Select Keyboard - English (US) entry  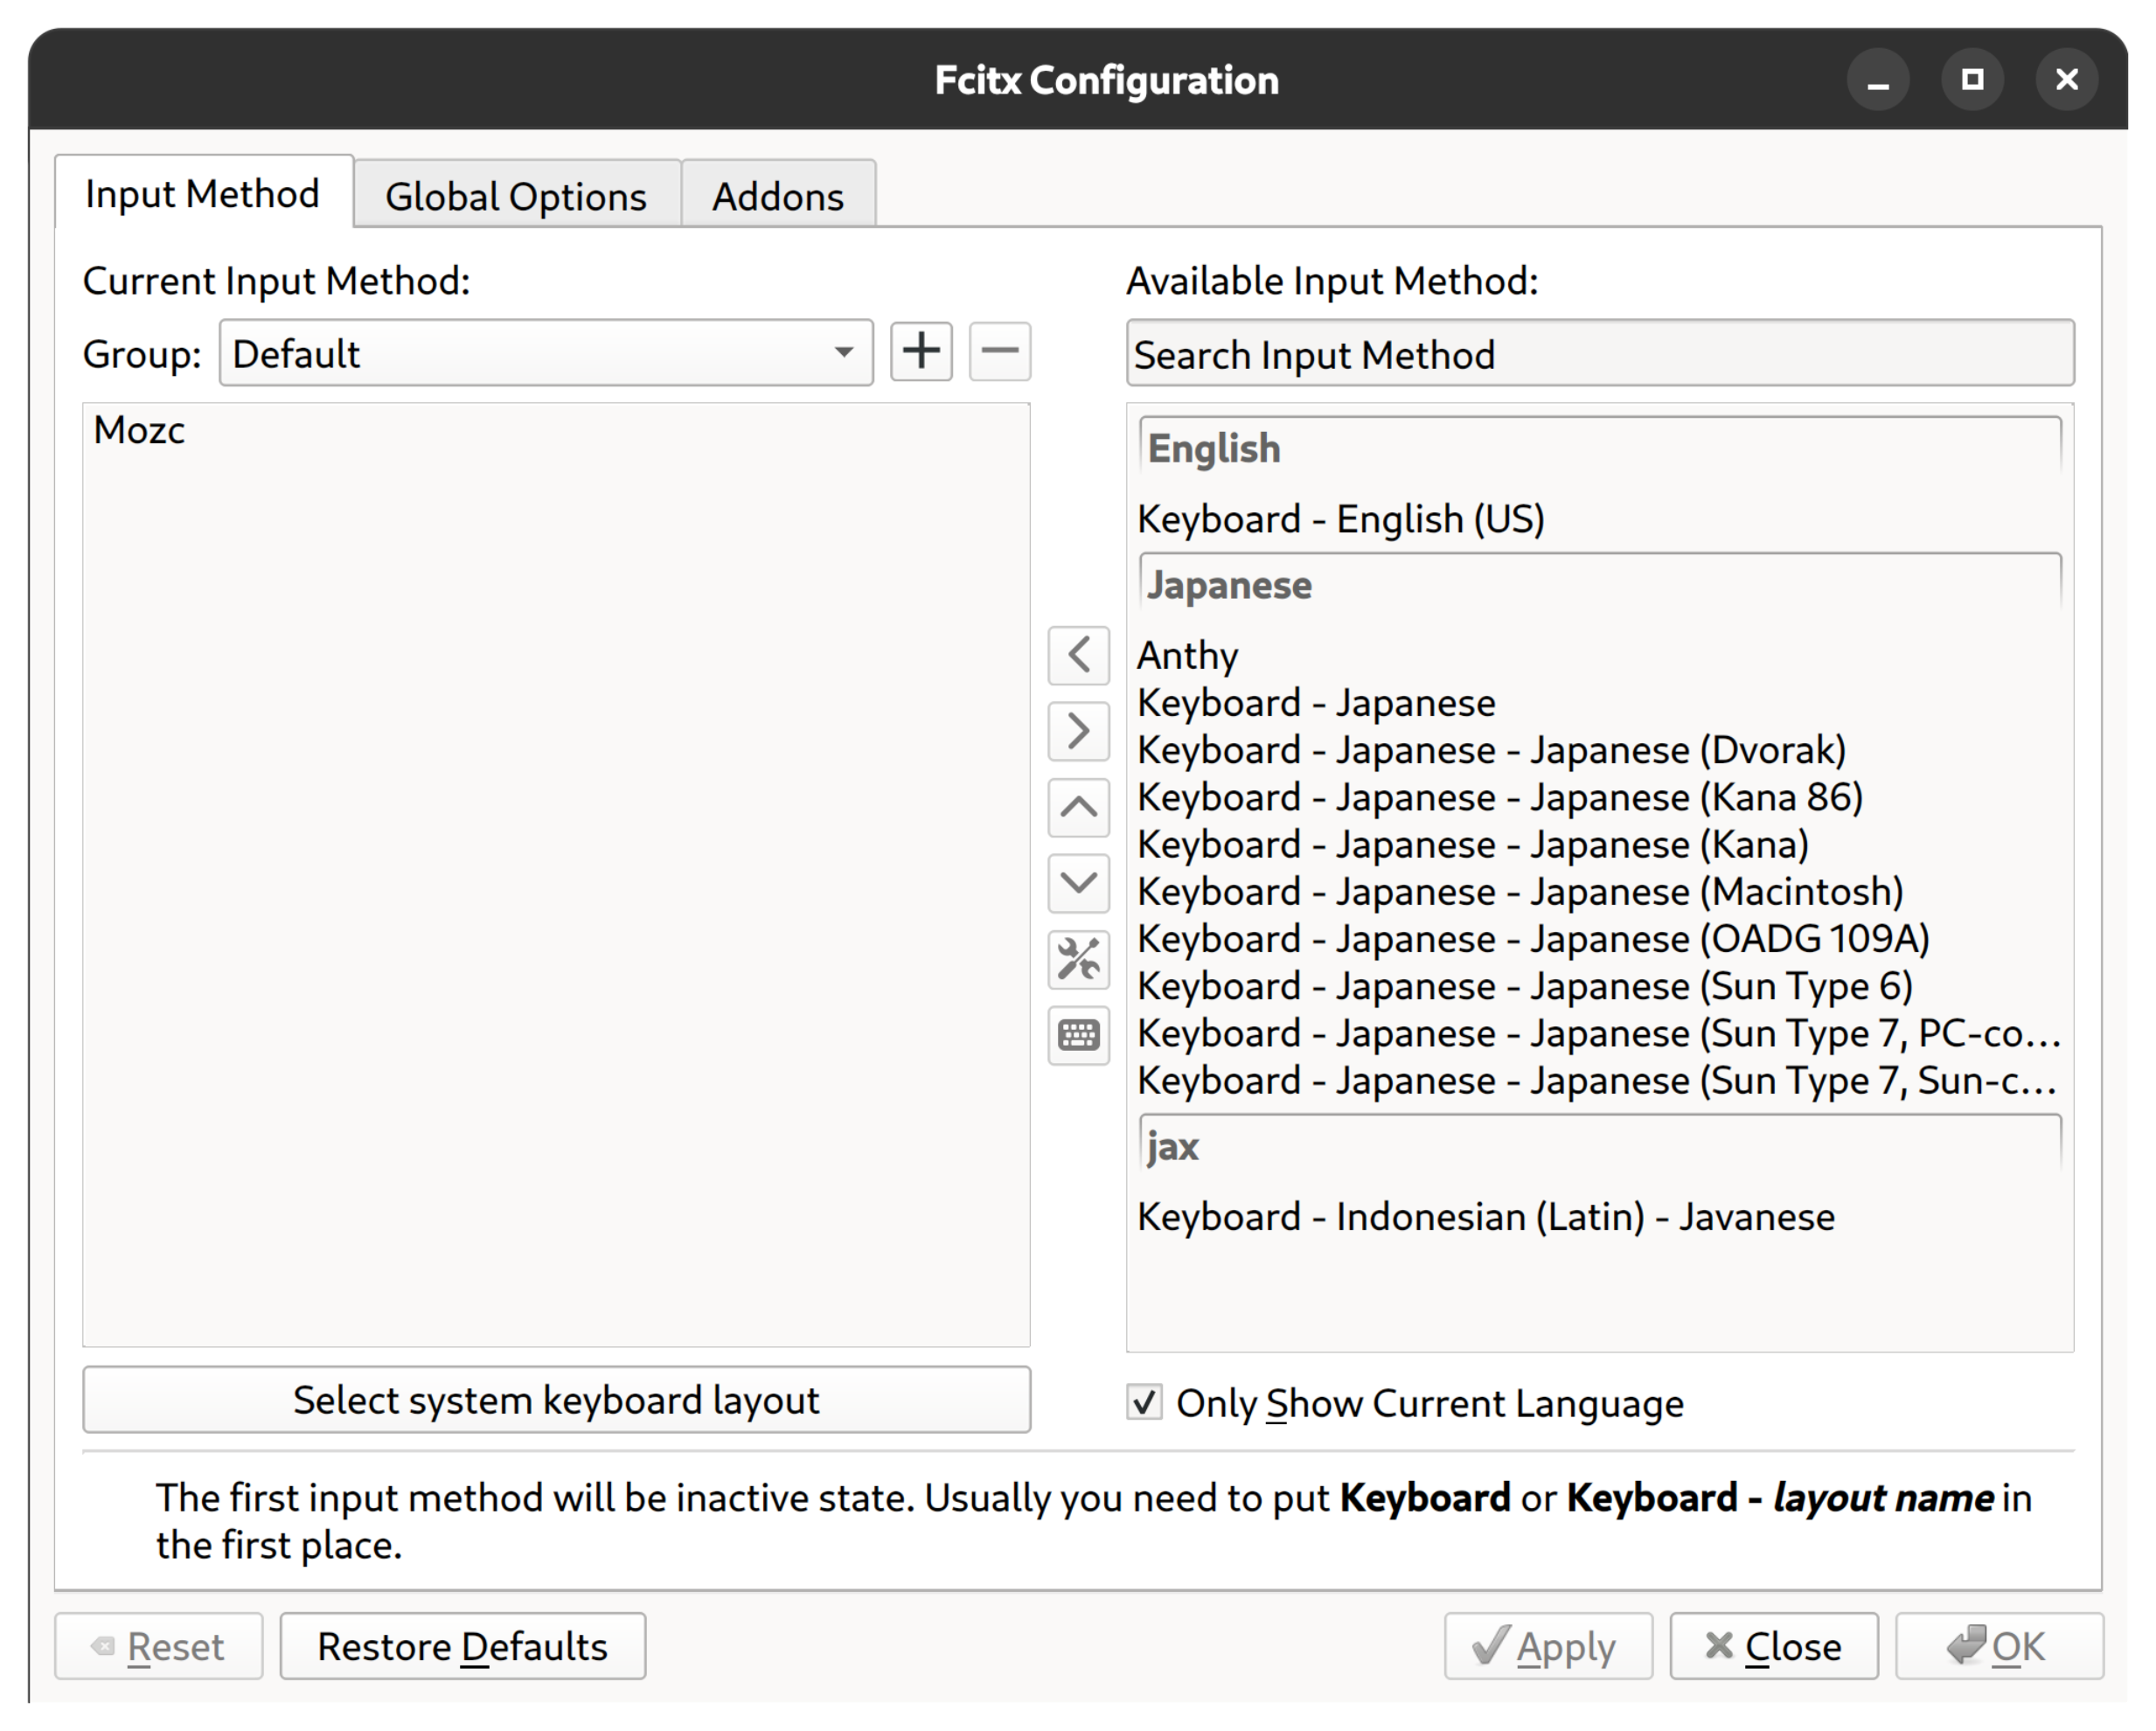(x=1600, y=519)
